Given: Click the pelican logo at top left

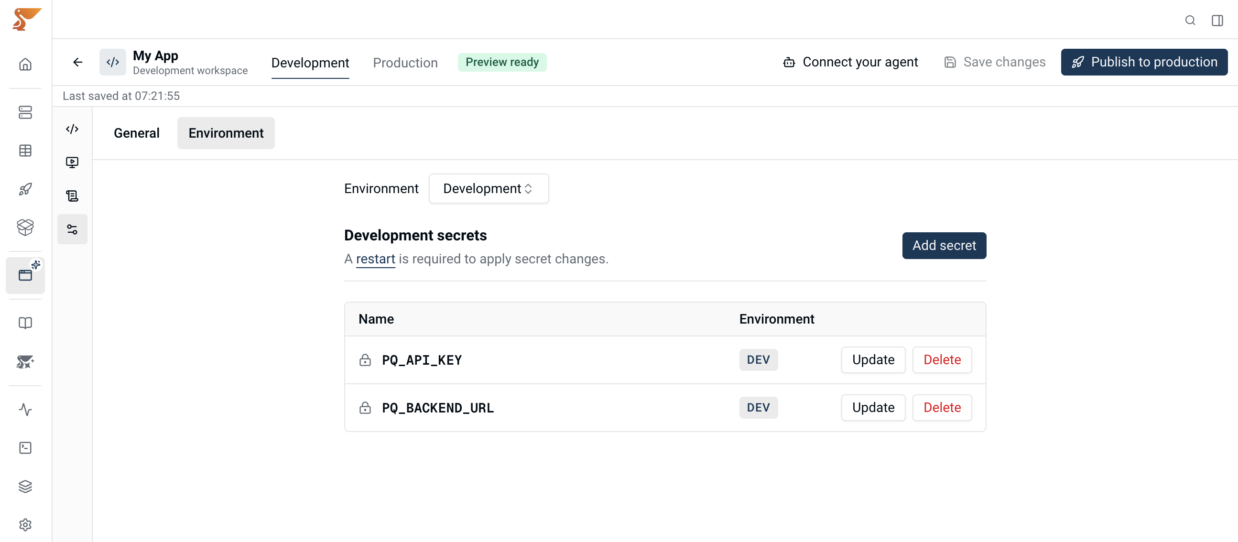Looking at the screenshot, I should [26, 19].
